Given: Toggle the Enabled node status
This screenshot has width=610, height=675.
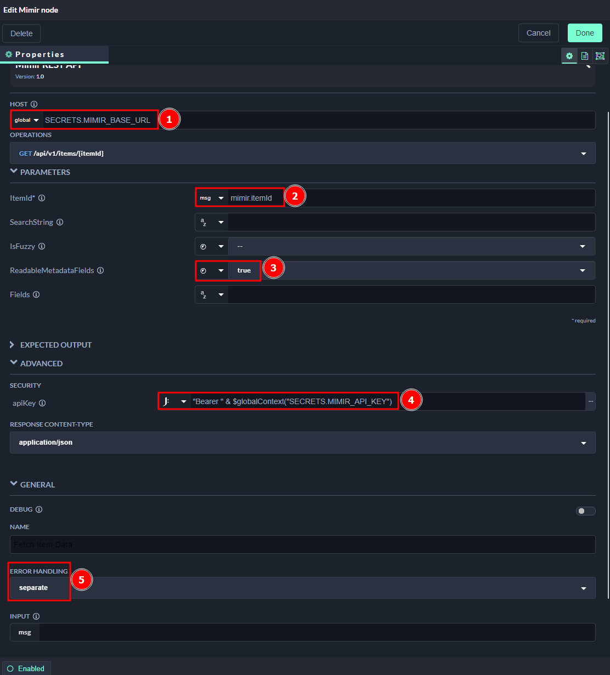Looking at the screenshot, I should pos(26,668).
